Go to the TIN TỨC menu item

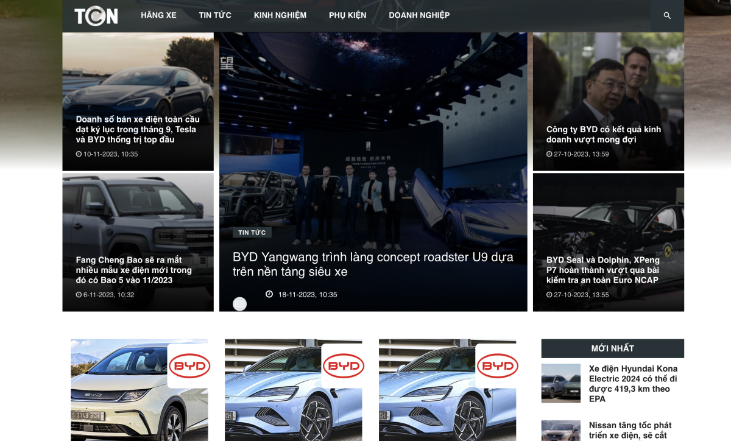(x=215, y=15)
